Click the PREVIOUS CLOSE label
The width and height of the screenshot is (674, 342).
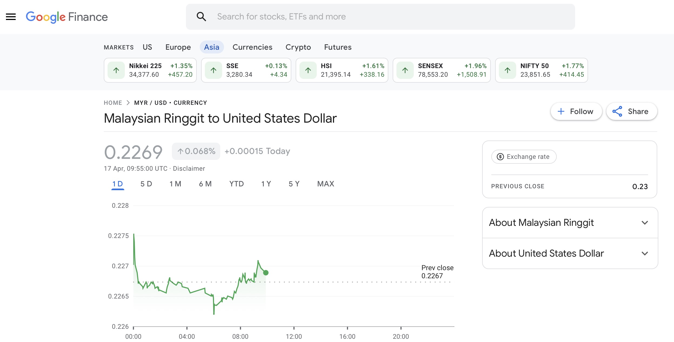pyautogui.click(x=518, y=186)
